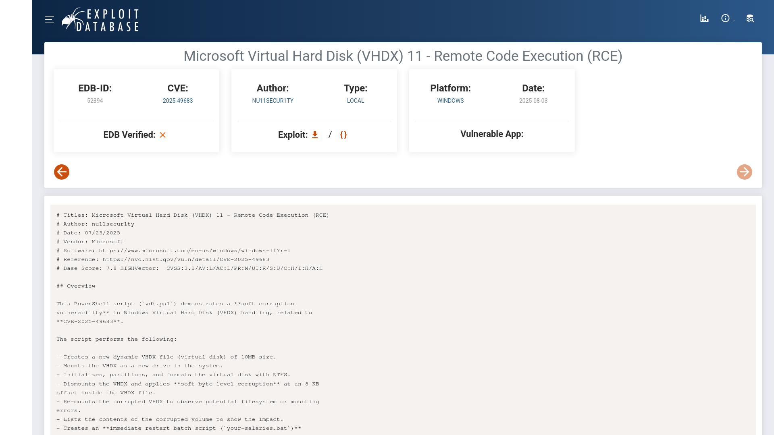This screenshot has width=774, height=435.
Task: Click the '## Overview' heading in code
Action: (76, 286)
